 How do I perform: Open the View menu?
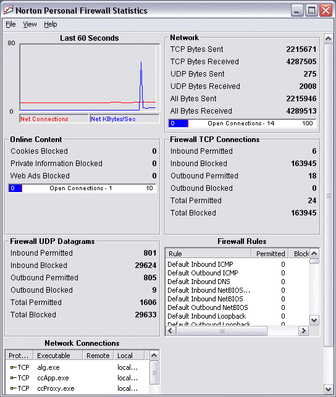point(30,24)
